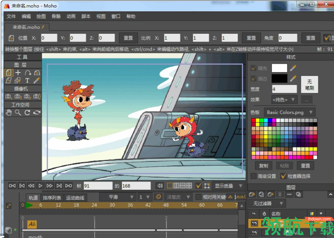Open the 洋葱皮 dropdown
334x238 pixels.
(x=178, y=197)
